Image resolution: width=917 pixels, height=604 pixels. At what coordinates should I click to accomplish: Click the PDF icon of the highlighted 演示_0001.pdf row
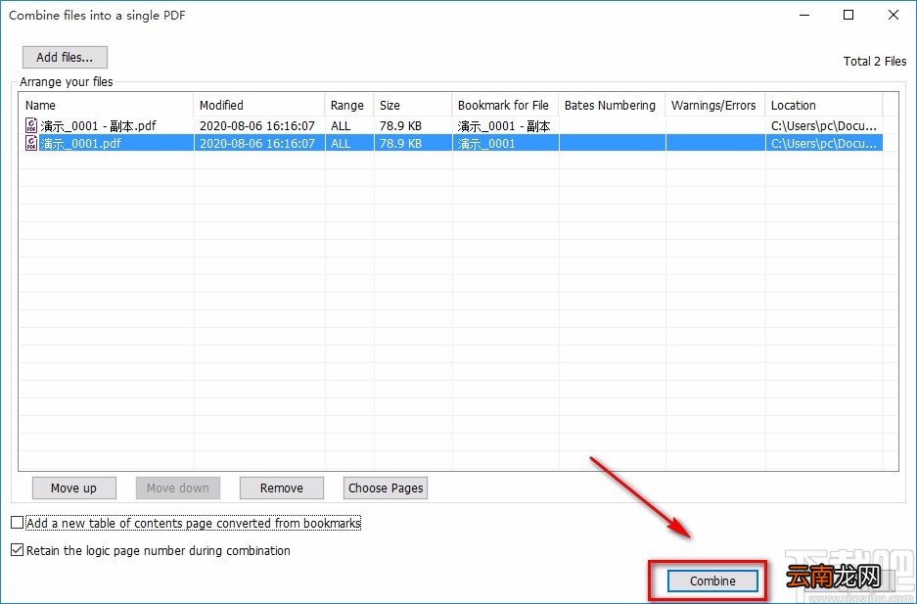pyautogui.click(x=31, y=143)
